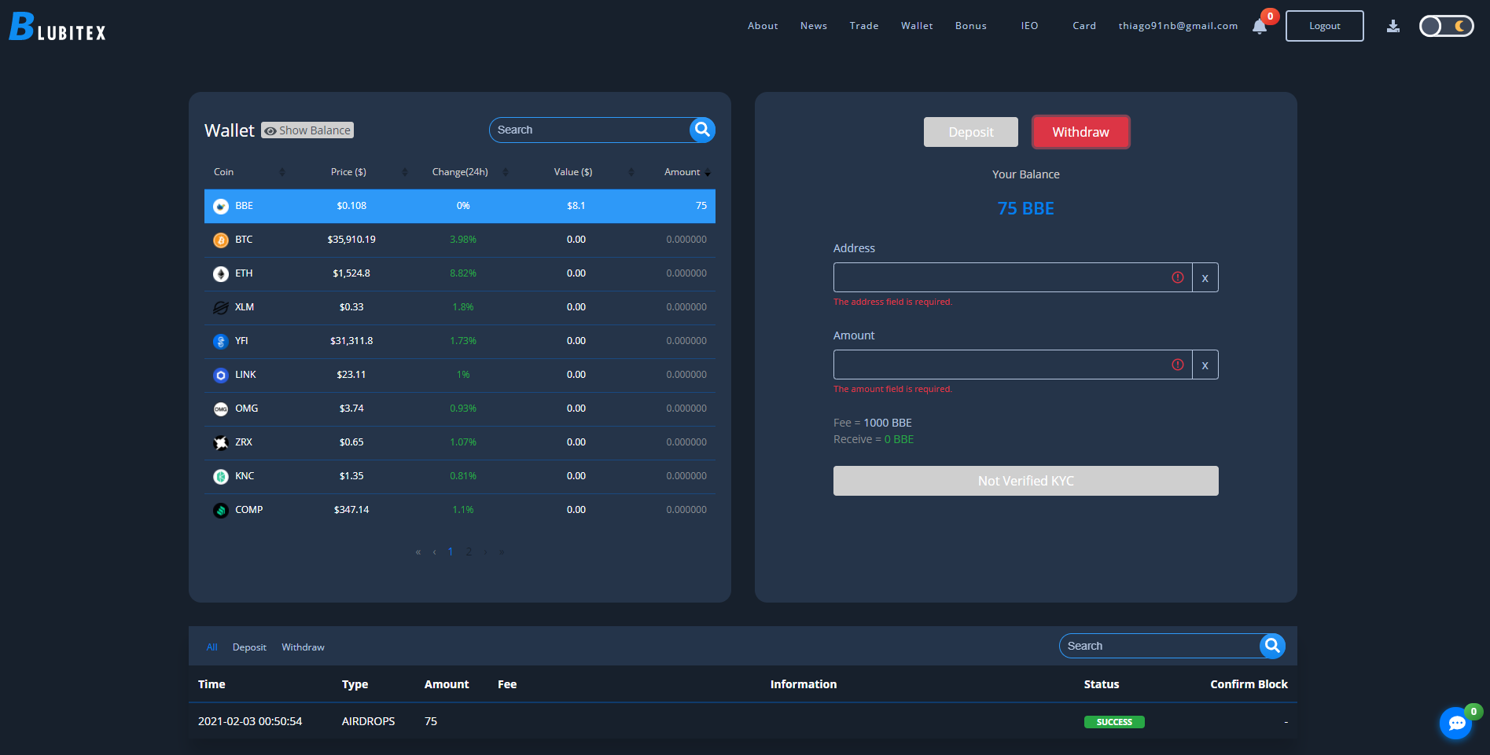Click the wallet search magnifier icon
This screenshot has height=755, width=1490.
point(702,130)
